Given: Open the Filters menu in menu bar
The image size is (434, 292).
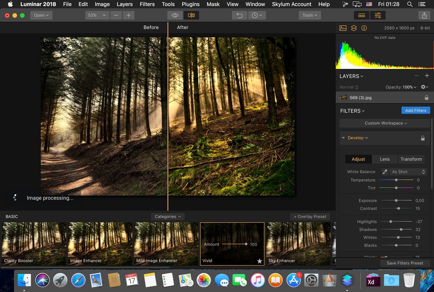Looking at the screenshot, I should (x=147, y=4).
